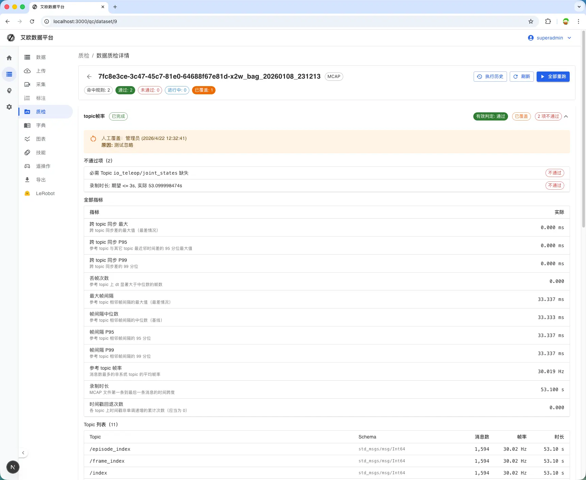
Task: Click the home icon in the left rail
Action: point(9,58)
